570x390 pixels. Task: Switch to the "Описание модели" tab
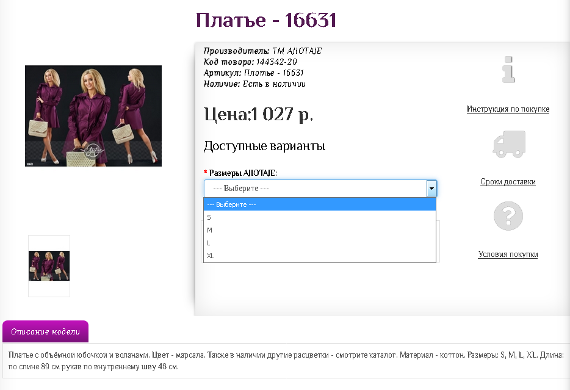[45, 331]
